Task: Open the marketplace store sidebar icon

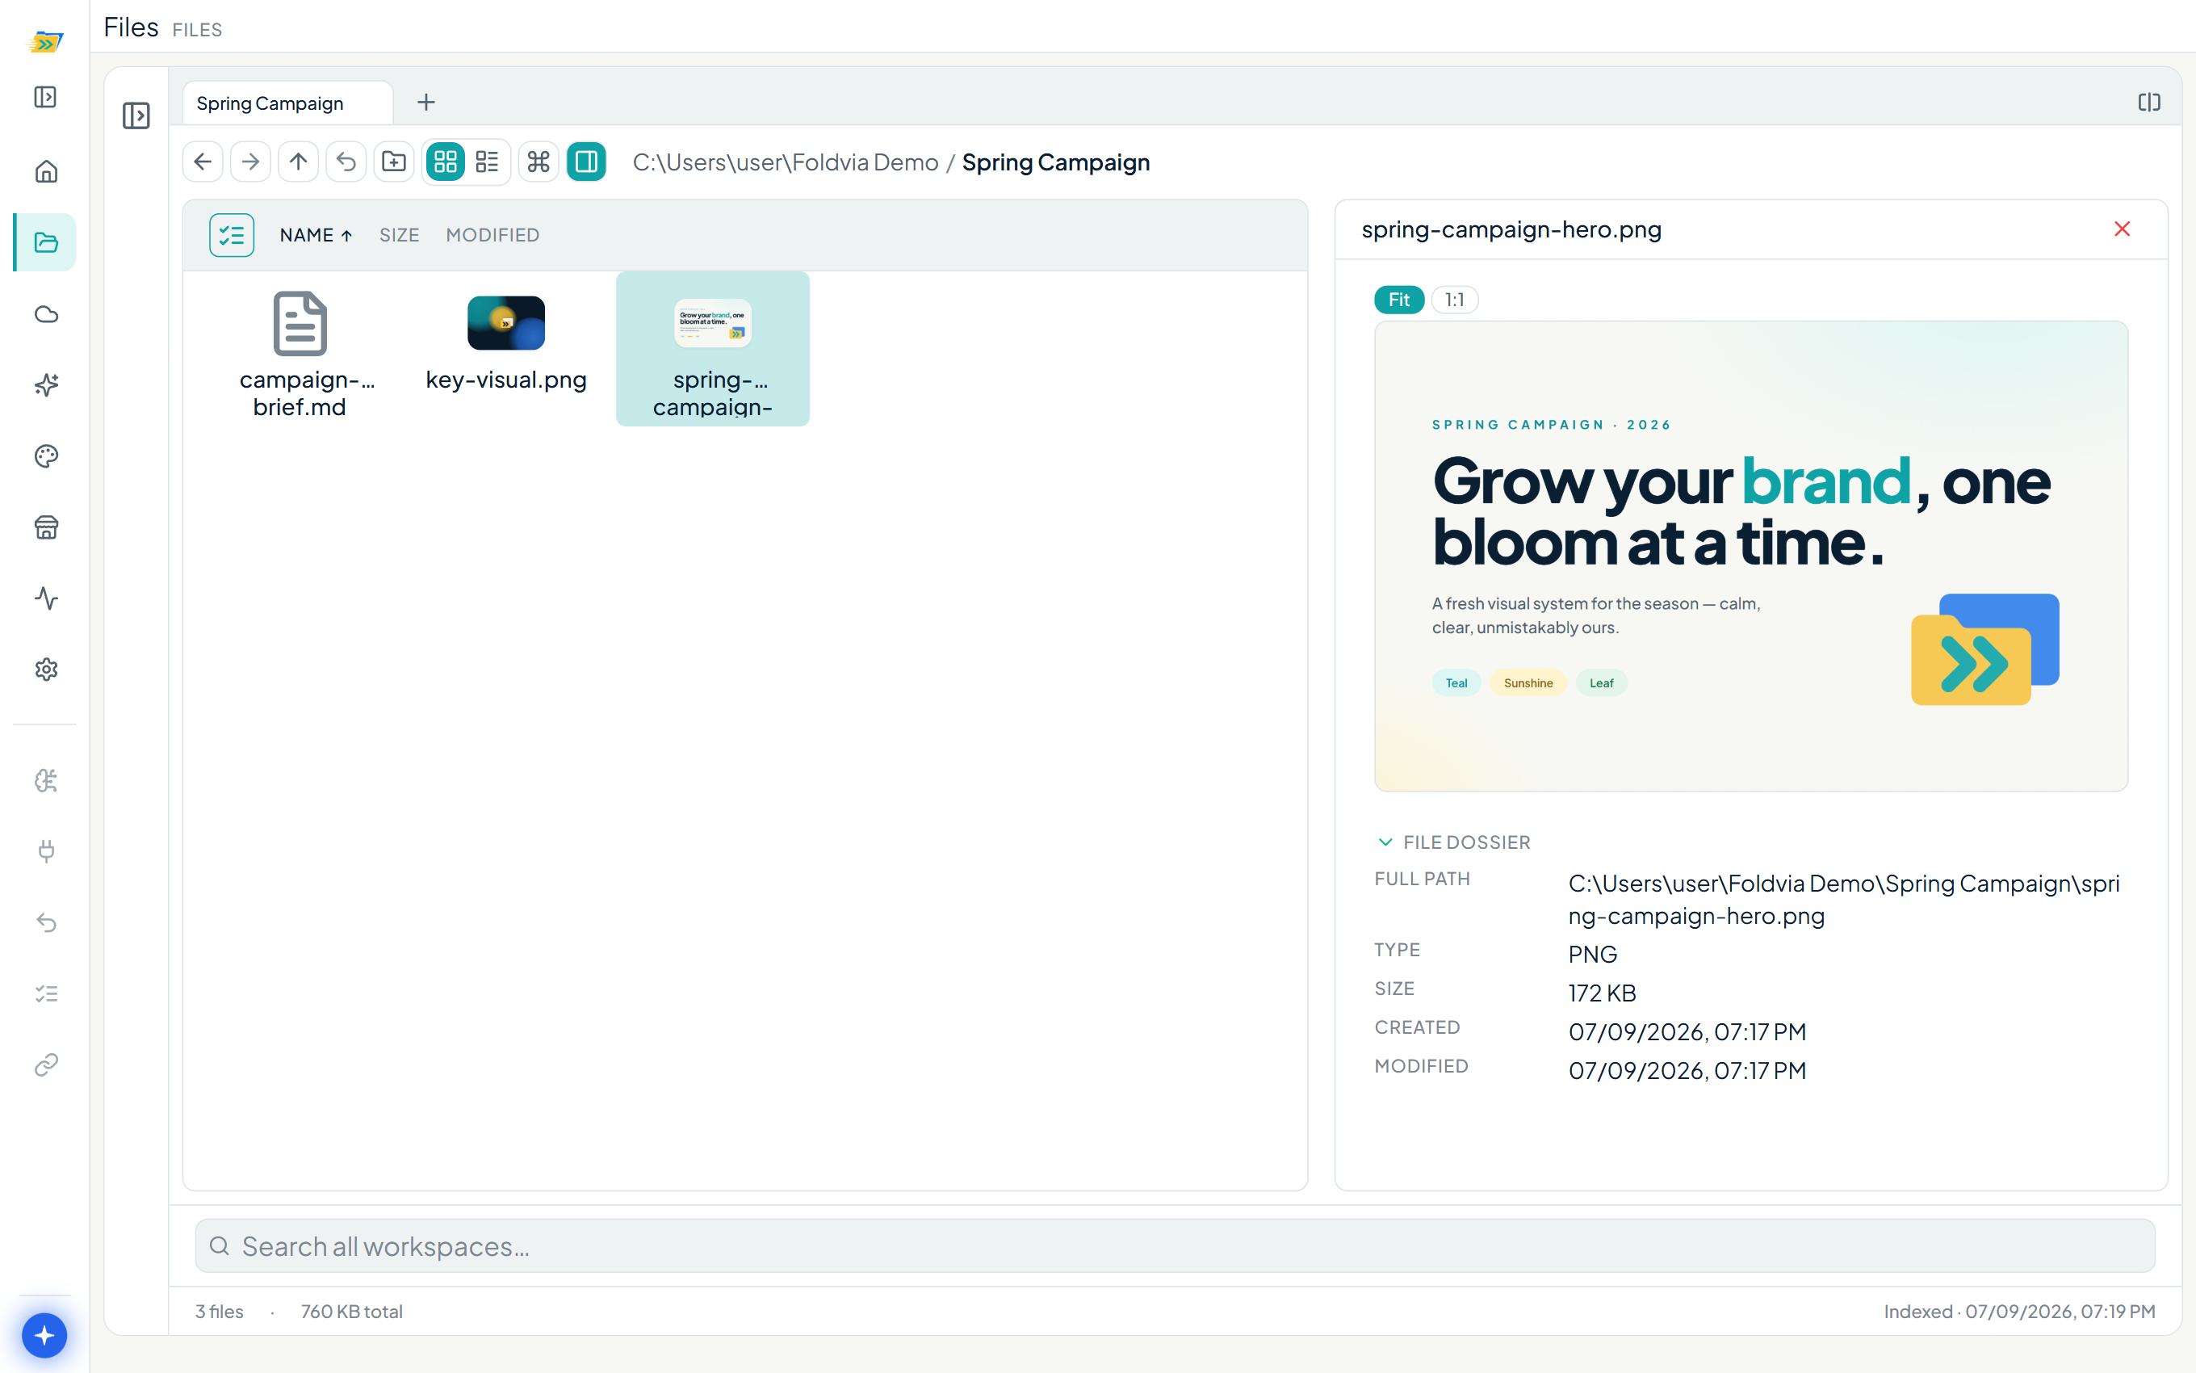Action: 46,527
